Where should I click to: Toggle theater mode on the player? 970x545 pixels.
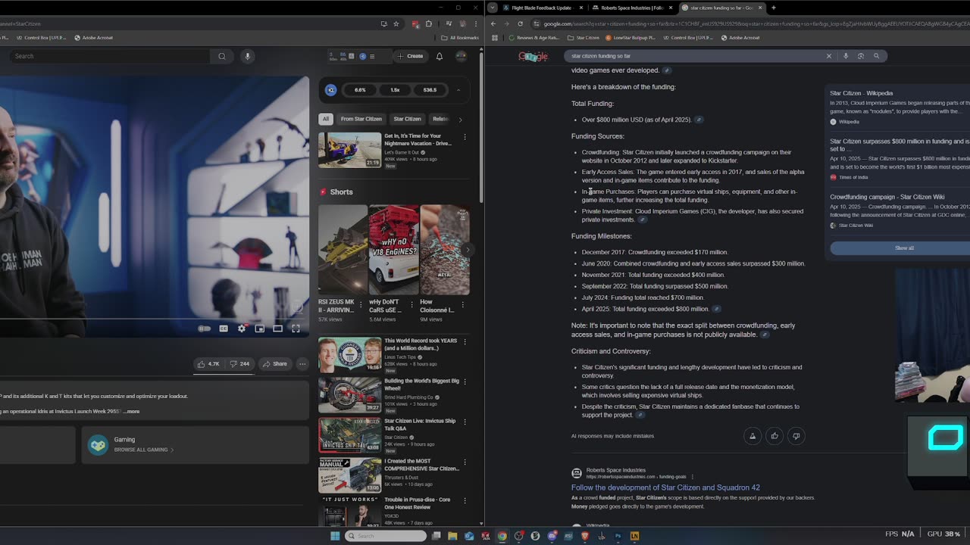(278, 329)
